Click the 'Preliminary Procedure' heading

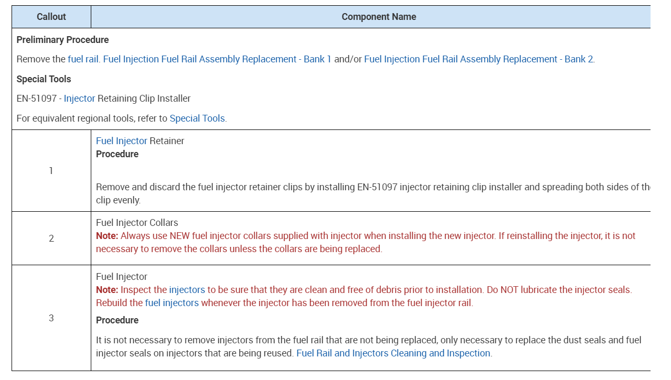[63, 40]
